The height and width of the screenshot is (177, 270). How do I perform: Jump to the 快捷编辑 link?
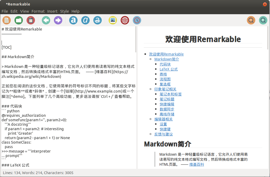click(167, 104)
